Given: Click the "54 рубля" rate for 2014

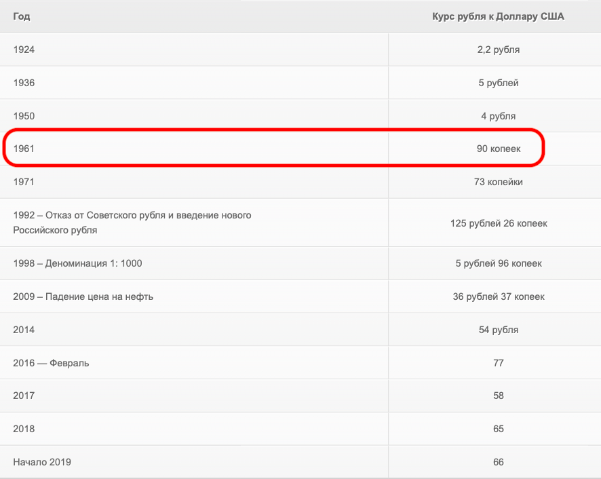Looking at the screenshot, I should (499, 330).
